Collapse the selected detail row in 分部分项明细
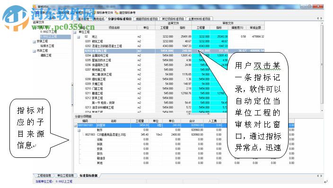 pos(75,126)
